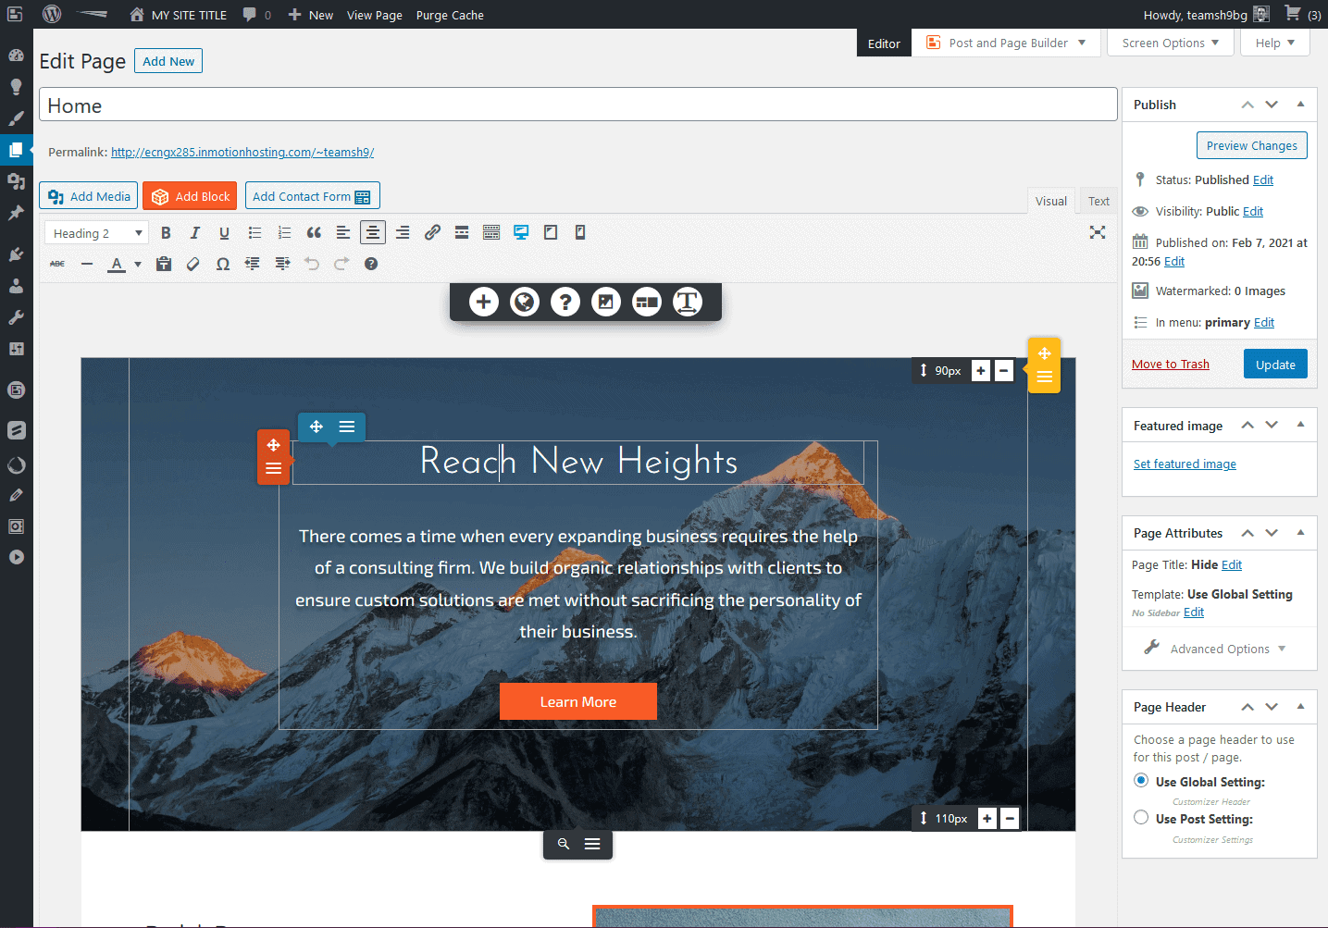Collapse the Featured image panel
The width and height of the screenshot is (1328, 928).
[x=1300, y=426]
